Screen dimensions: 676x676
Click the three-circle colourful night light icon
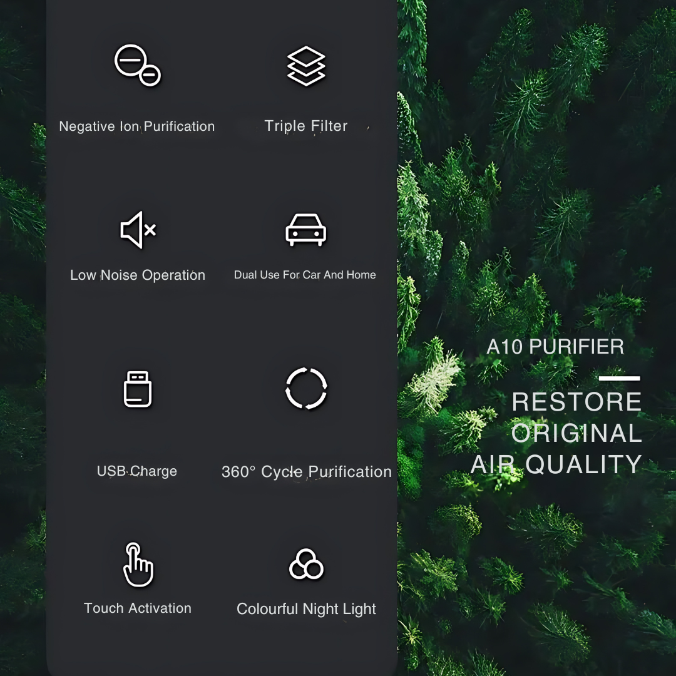click(x=306, y=564)
